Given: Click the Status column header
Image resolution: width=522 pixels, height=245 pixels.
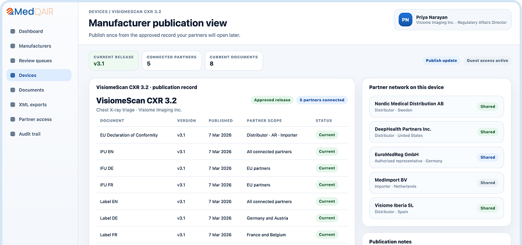Looking at the screenshot, I should [x=323, y=120].
